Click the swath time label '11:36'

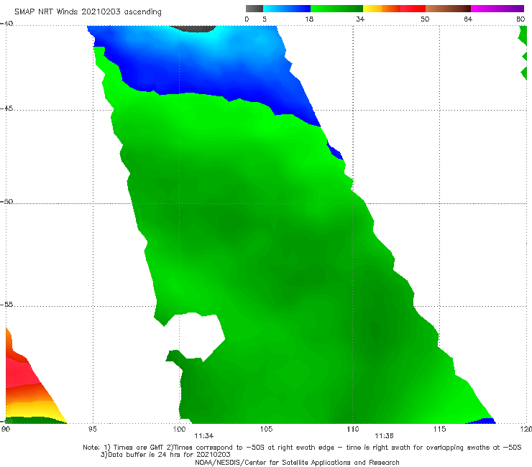[384, 436]
